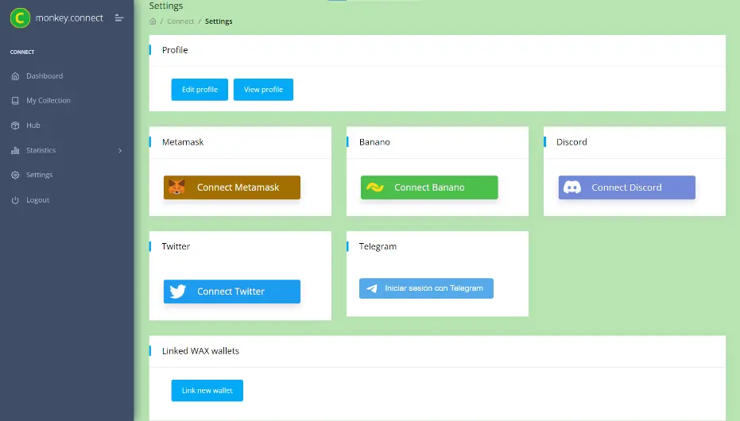Click the Banano card heading

[x=374, y=142]
